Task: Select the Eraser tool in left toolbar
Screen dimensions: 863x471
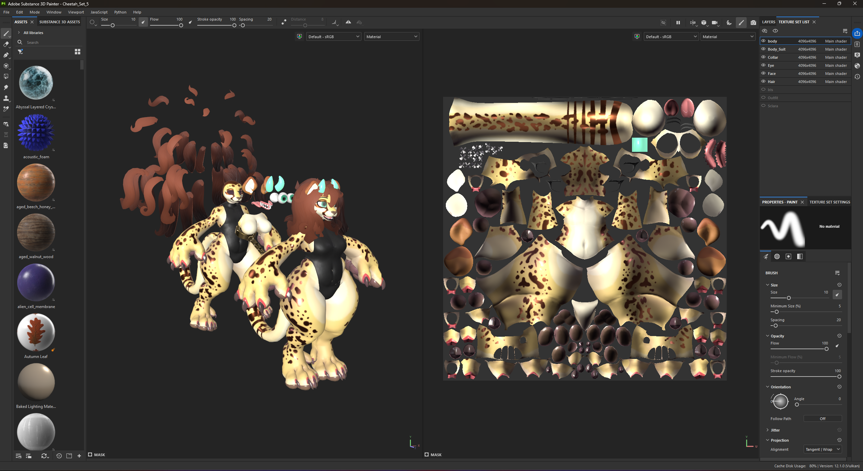Action: 6,44
